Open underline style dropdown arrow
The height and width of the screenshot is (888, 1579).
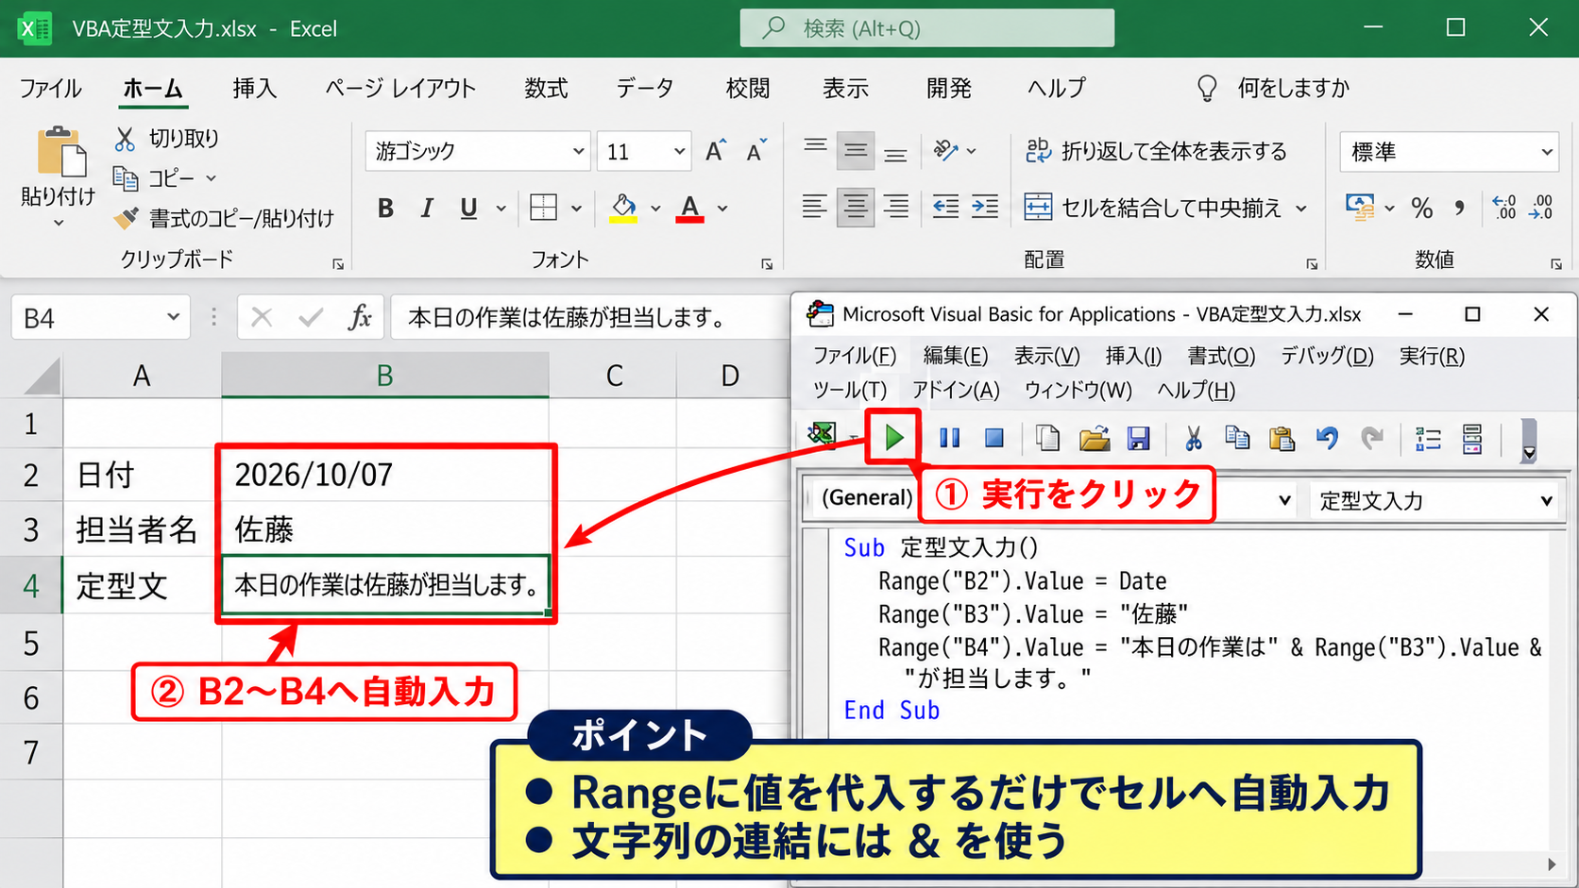coord(501,209)
